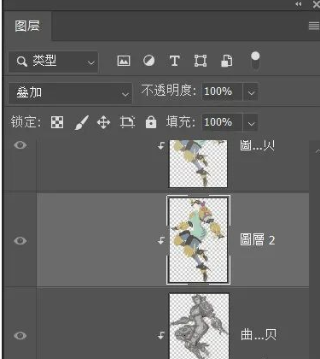
Task: Open the 类型 filter type dropdown
Action: (x=53, y=62)
